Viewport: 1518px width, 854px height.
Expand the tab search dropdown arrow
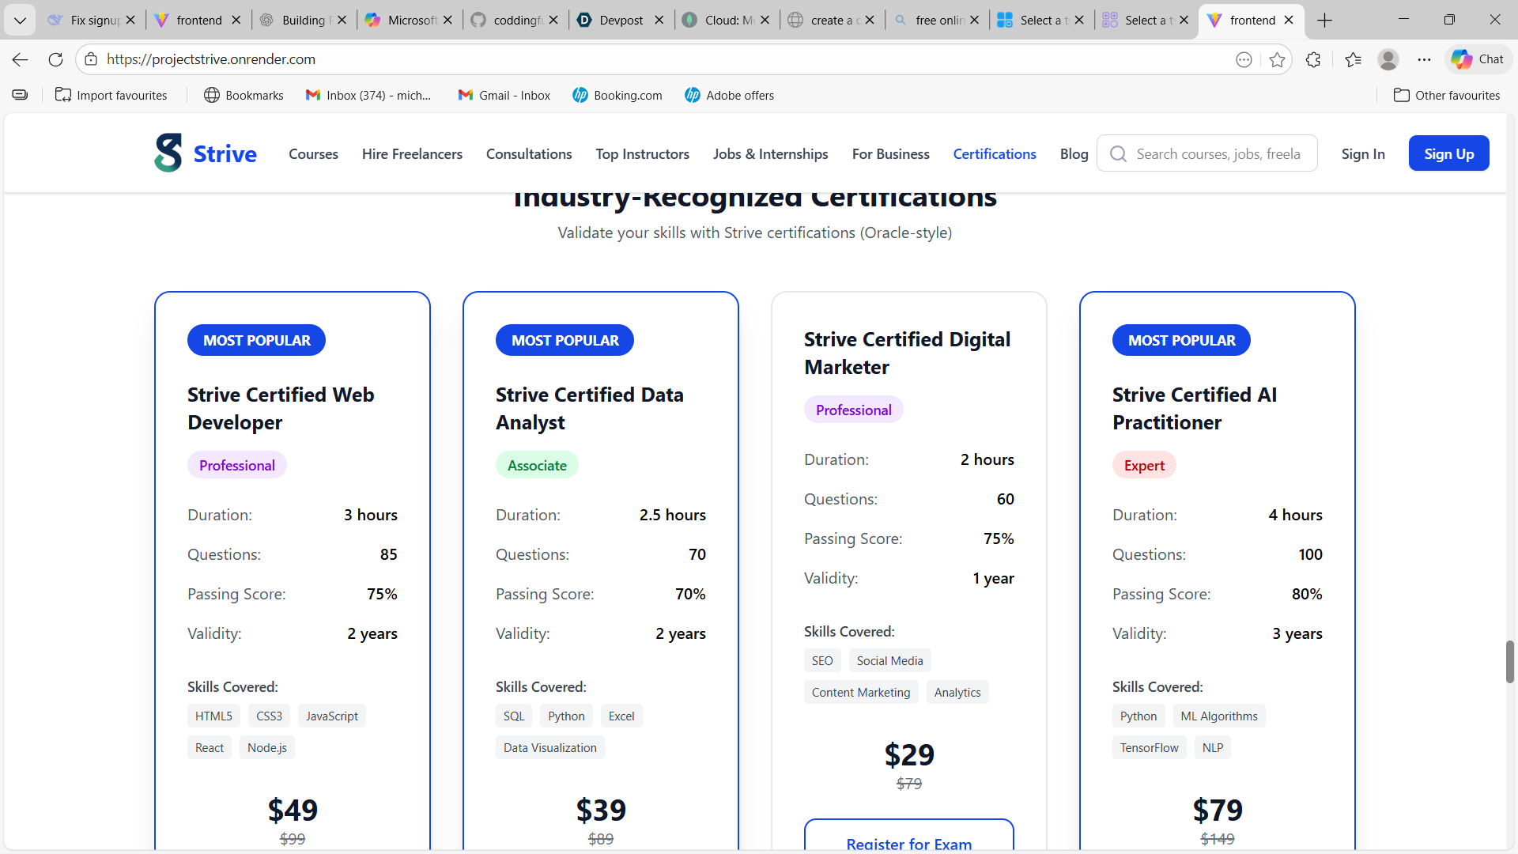20,20
